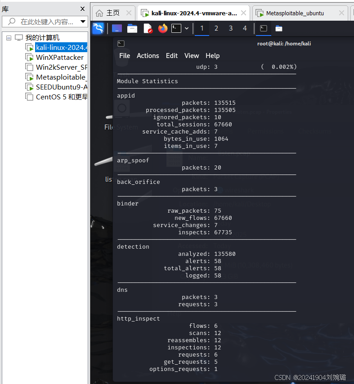Close the Metasploitable_ubuntu tab

click(x=341, y=13)
